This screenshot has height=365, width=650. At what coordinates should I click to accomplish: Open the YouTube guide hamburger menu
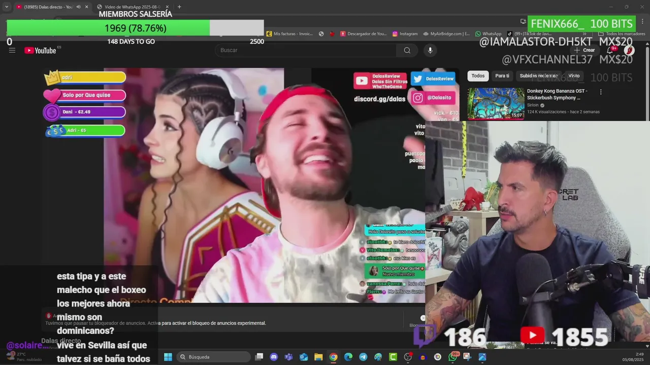point(12,50)
